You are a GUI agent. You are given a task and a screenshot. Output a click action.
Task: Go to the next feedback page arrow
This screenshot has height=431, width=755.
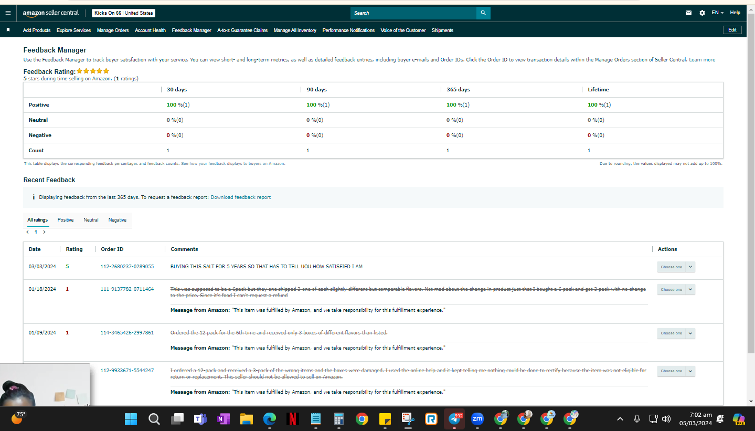[44, 232]
